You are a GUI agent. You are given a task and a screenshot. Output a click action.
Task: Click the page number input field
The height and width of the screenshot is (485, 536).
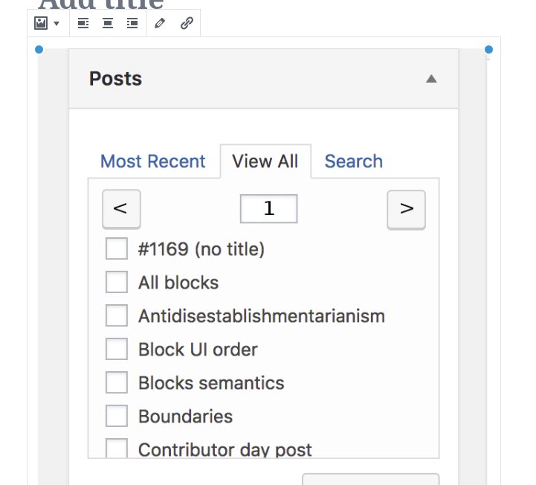click(x=268, y=209)
